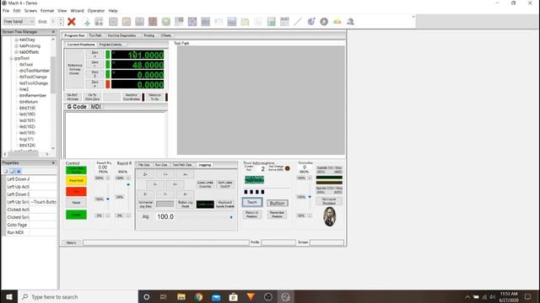This screenshot has width=540, height=303.
Task: Open Windows Start menu
Action: coord(9,297)
